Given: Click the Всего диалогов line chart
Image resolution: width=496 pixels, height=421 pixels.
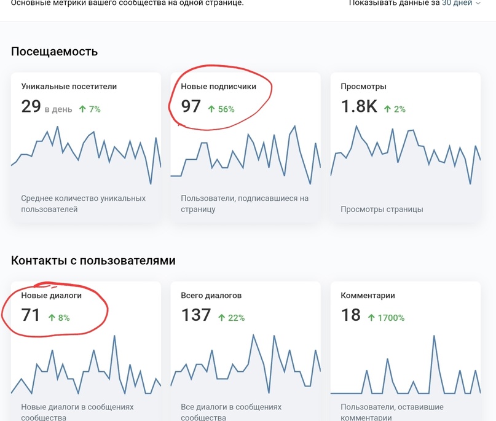Looking at the screenshot, I should pyautogui.click(x=246, y=366).
